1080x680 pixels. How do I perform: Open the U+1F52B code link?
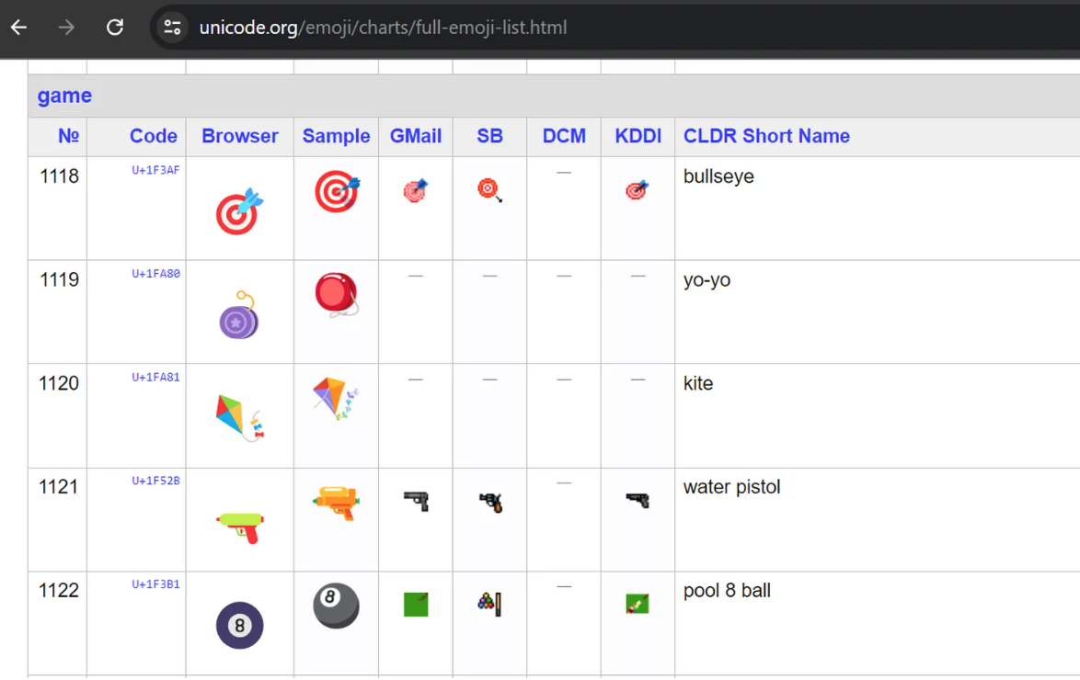click(155, 481)
